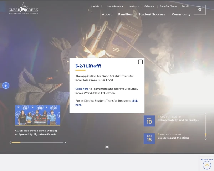Image resolution: width=214 pixels, height=171 pixels.
Task: Expand the Logins dropdown
Action: click(134, 6)
